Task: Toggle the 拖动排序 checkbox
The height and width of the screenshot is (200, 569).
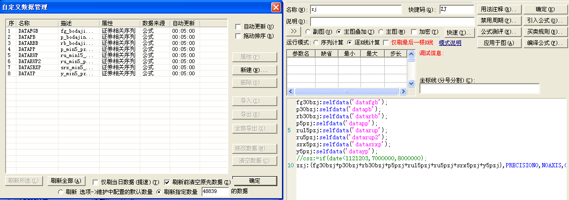Action: [238, 36]
